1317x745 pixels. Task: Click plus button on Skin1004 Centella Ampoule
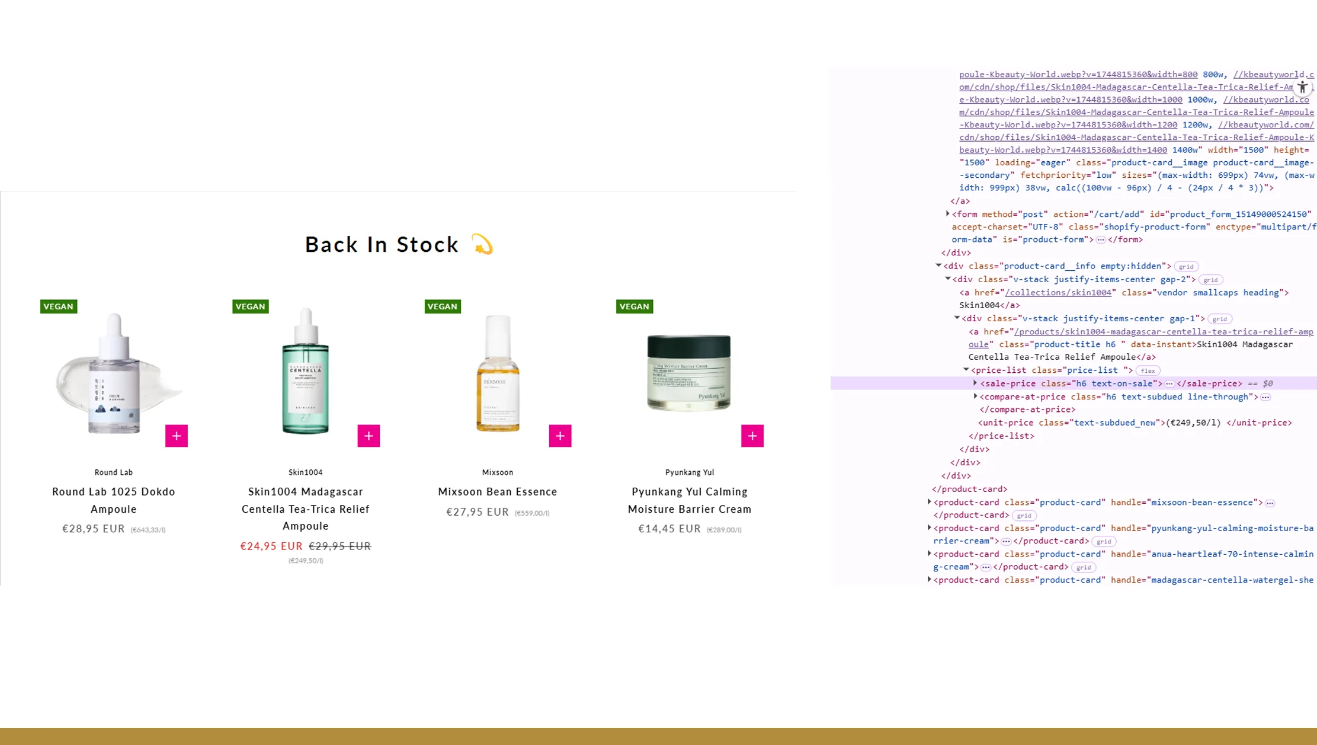[368, 436]
